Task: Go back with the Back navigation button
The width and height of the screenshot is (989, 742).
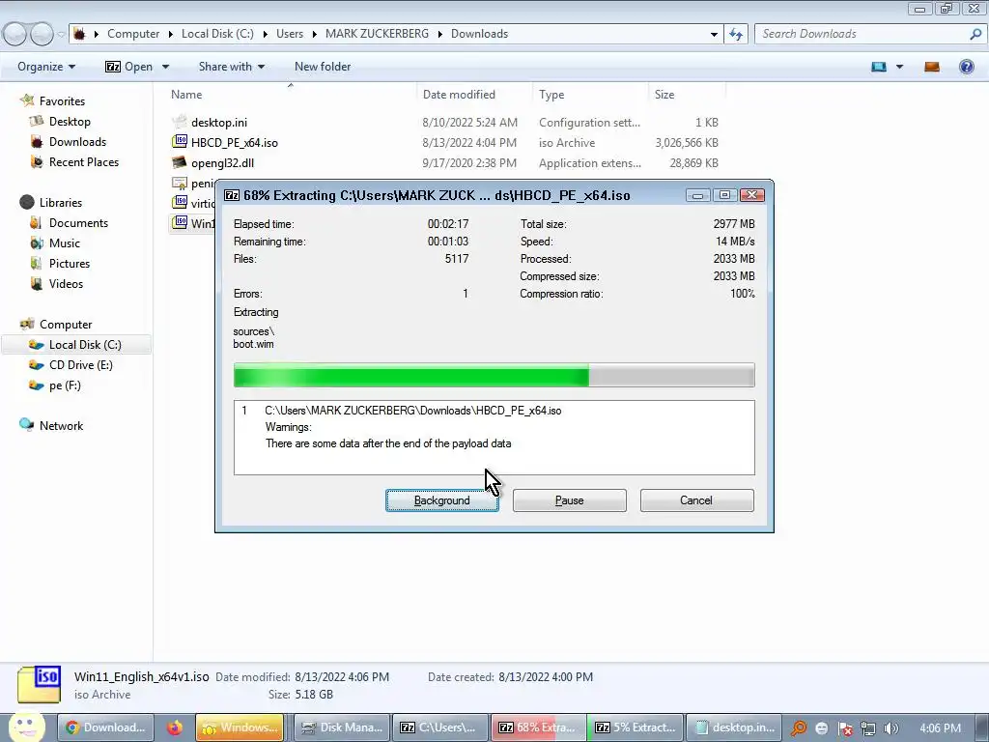Action: (x=15, y=34)
